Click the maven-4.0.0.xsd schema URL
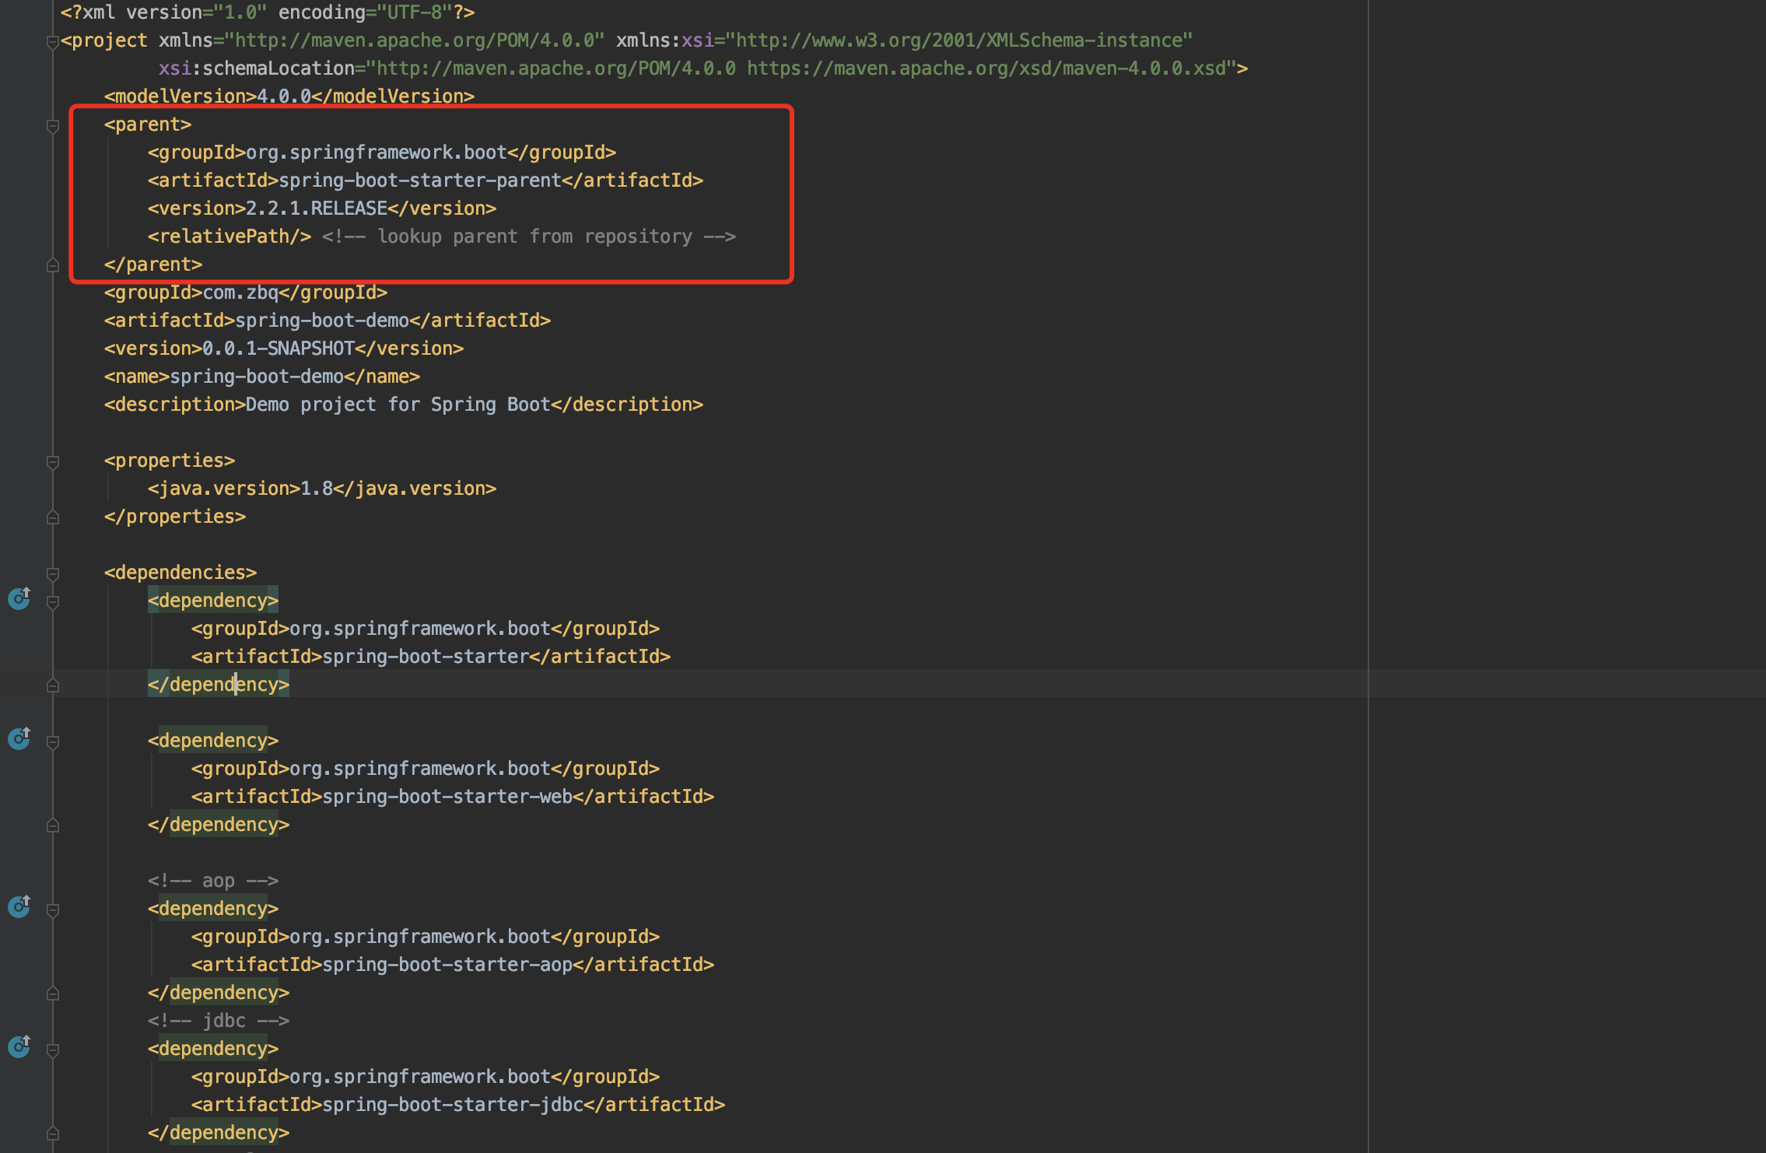 click(988, 68)
